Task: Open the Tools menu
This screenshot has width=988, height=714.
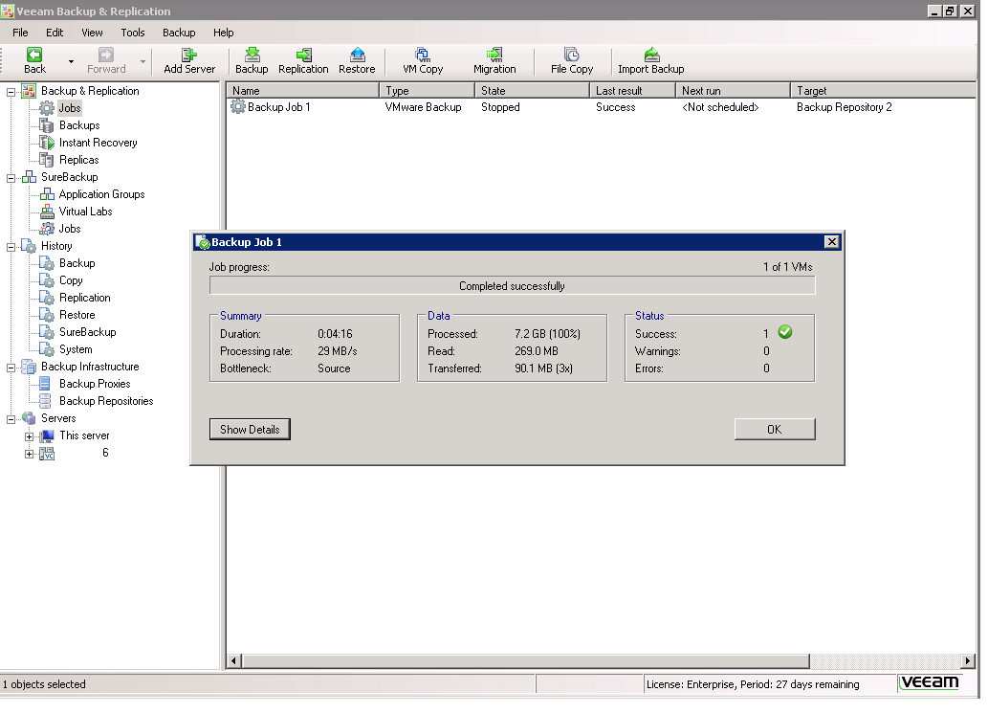Action: pos(132,33)
